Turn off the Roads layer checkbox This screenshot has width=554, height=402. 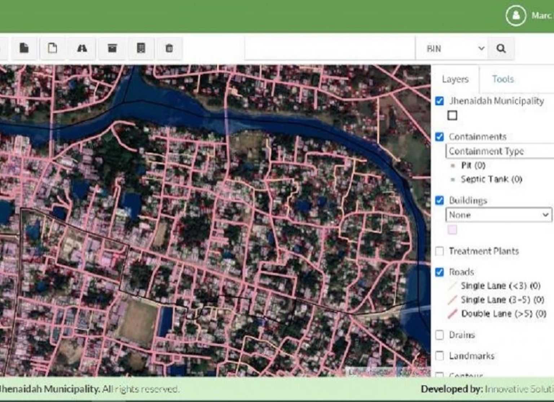click(439, 272)
